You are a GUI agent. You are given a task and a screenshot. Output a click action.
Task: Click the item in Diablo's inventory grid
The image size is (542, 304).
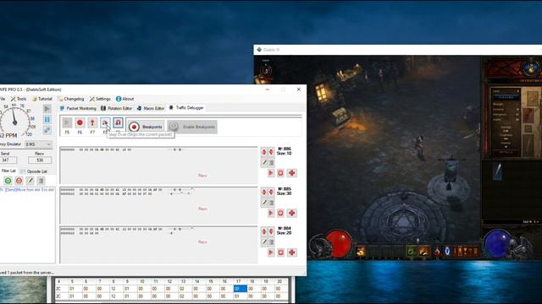[497, 172]
